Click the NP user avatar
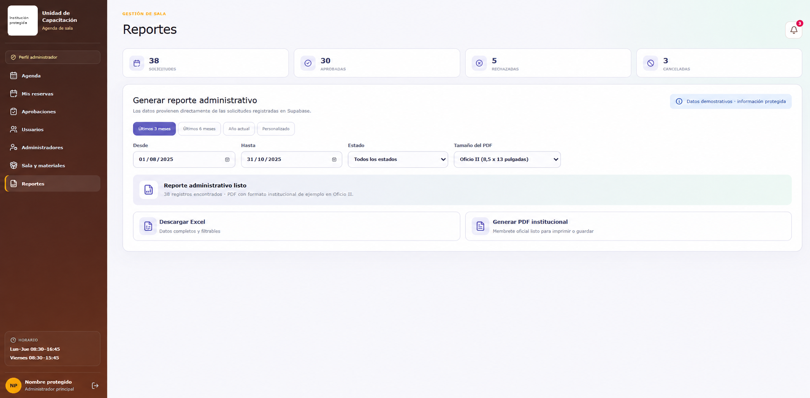Screen dimensions: 810x398 [x=14, y=386]
